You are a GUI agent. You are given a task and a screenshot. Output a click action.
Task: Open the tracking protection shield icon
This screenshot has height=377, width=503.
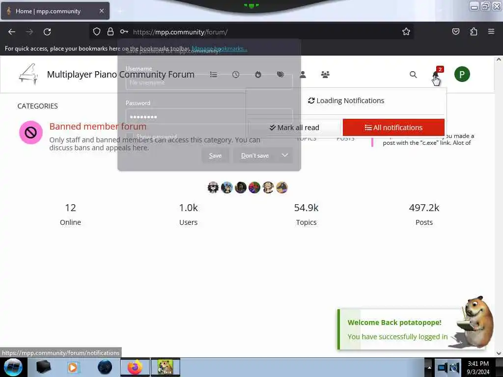[97, 31]
